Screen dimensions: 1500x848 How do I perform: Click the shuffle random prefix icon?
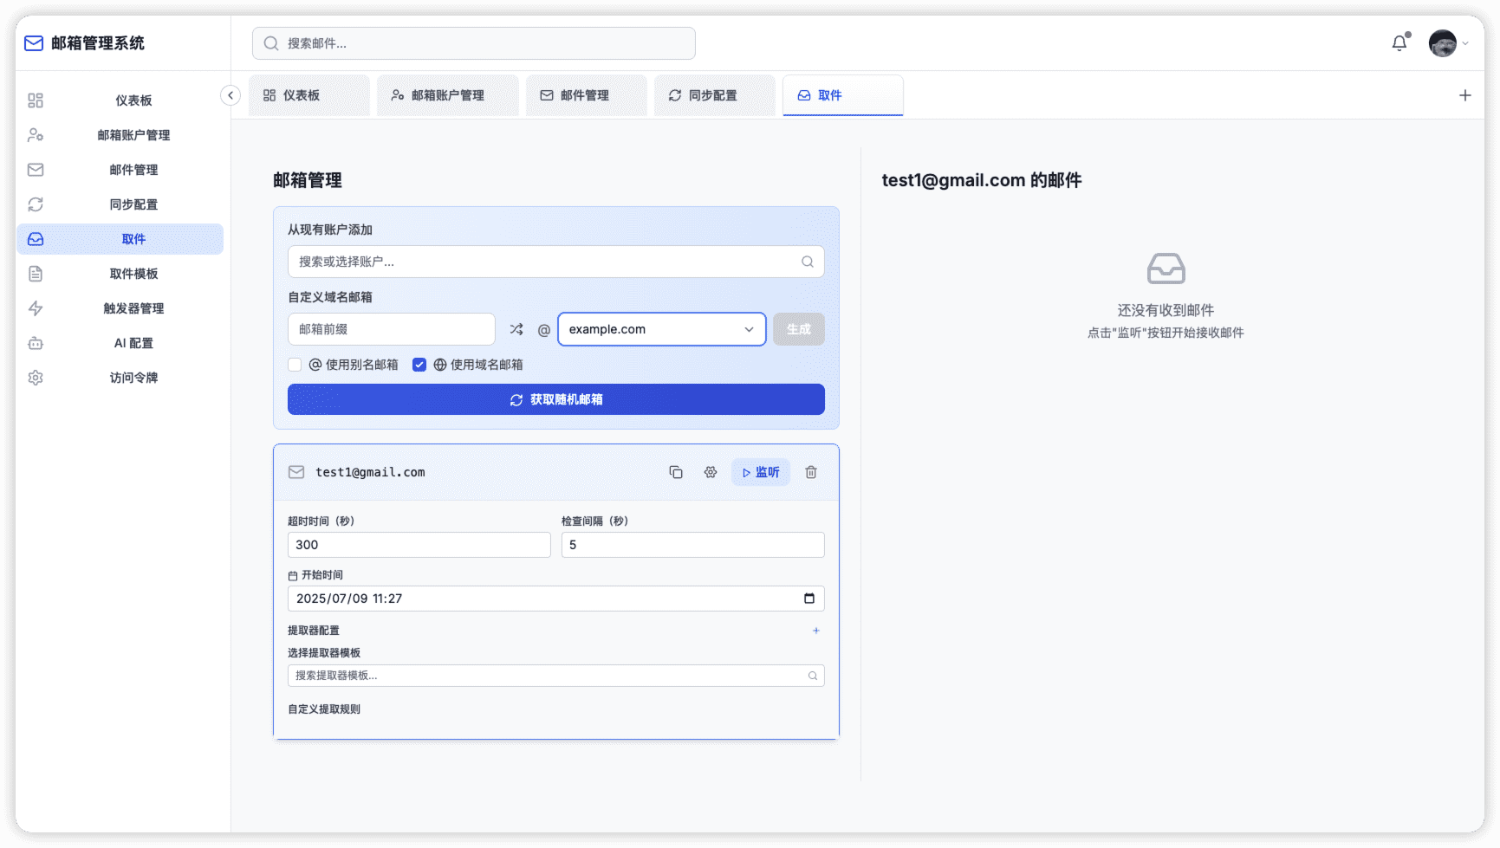pos(516,329)
